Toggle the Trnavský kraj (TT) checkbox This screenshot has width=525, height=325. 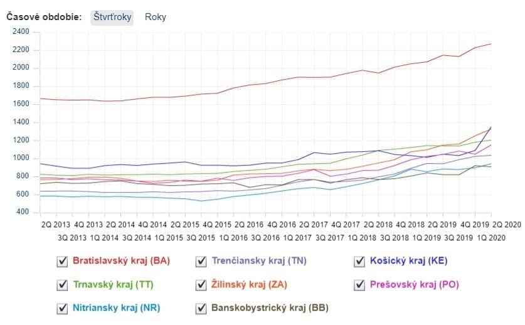(x=62, y=285)
